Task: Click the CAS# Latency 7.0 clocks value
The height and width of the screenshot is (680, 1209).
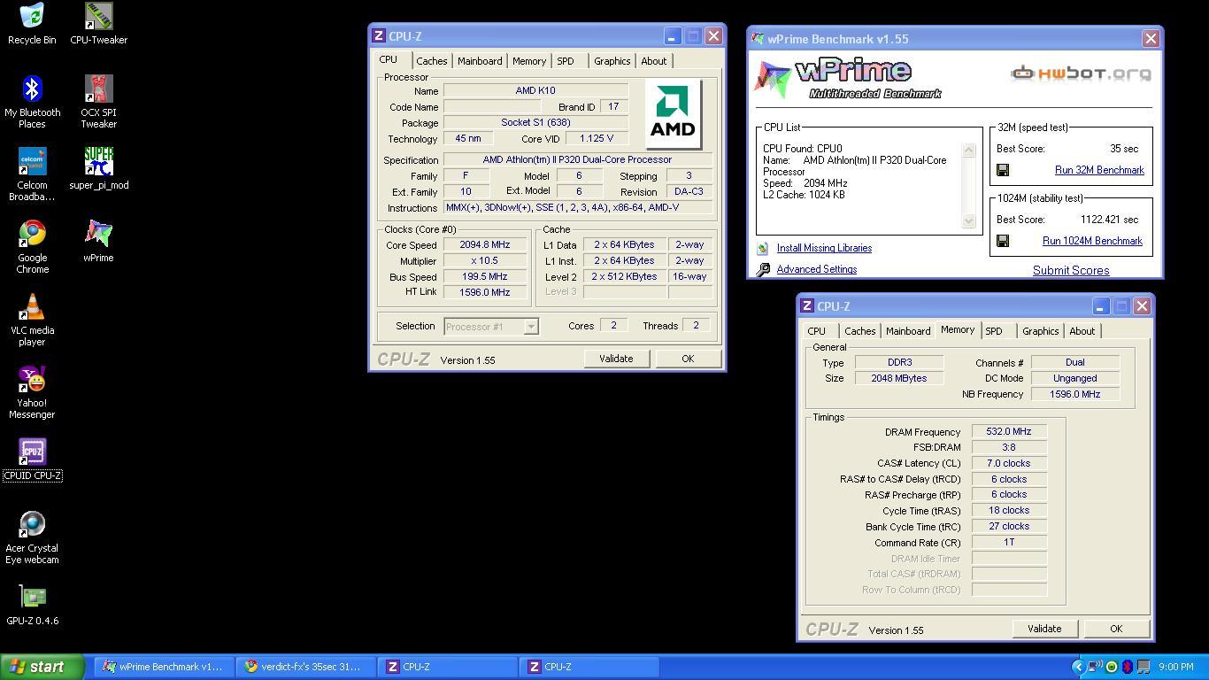Action: pyautogui.click(x=1009, y=464)
